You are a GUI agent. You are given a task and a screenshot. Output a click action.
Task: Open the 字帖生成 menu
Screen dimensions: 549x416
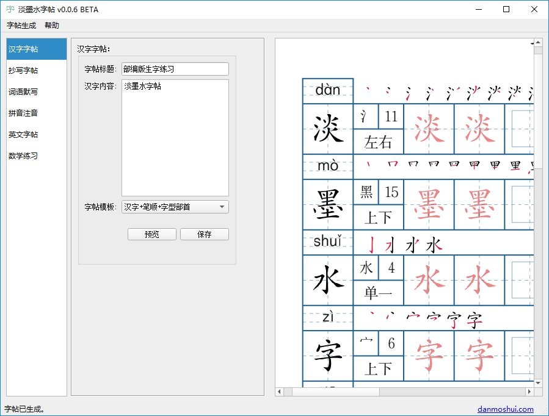tap(21, 25)
